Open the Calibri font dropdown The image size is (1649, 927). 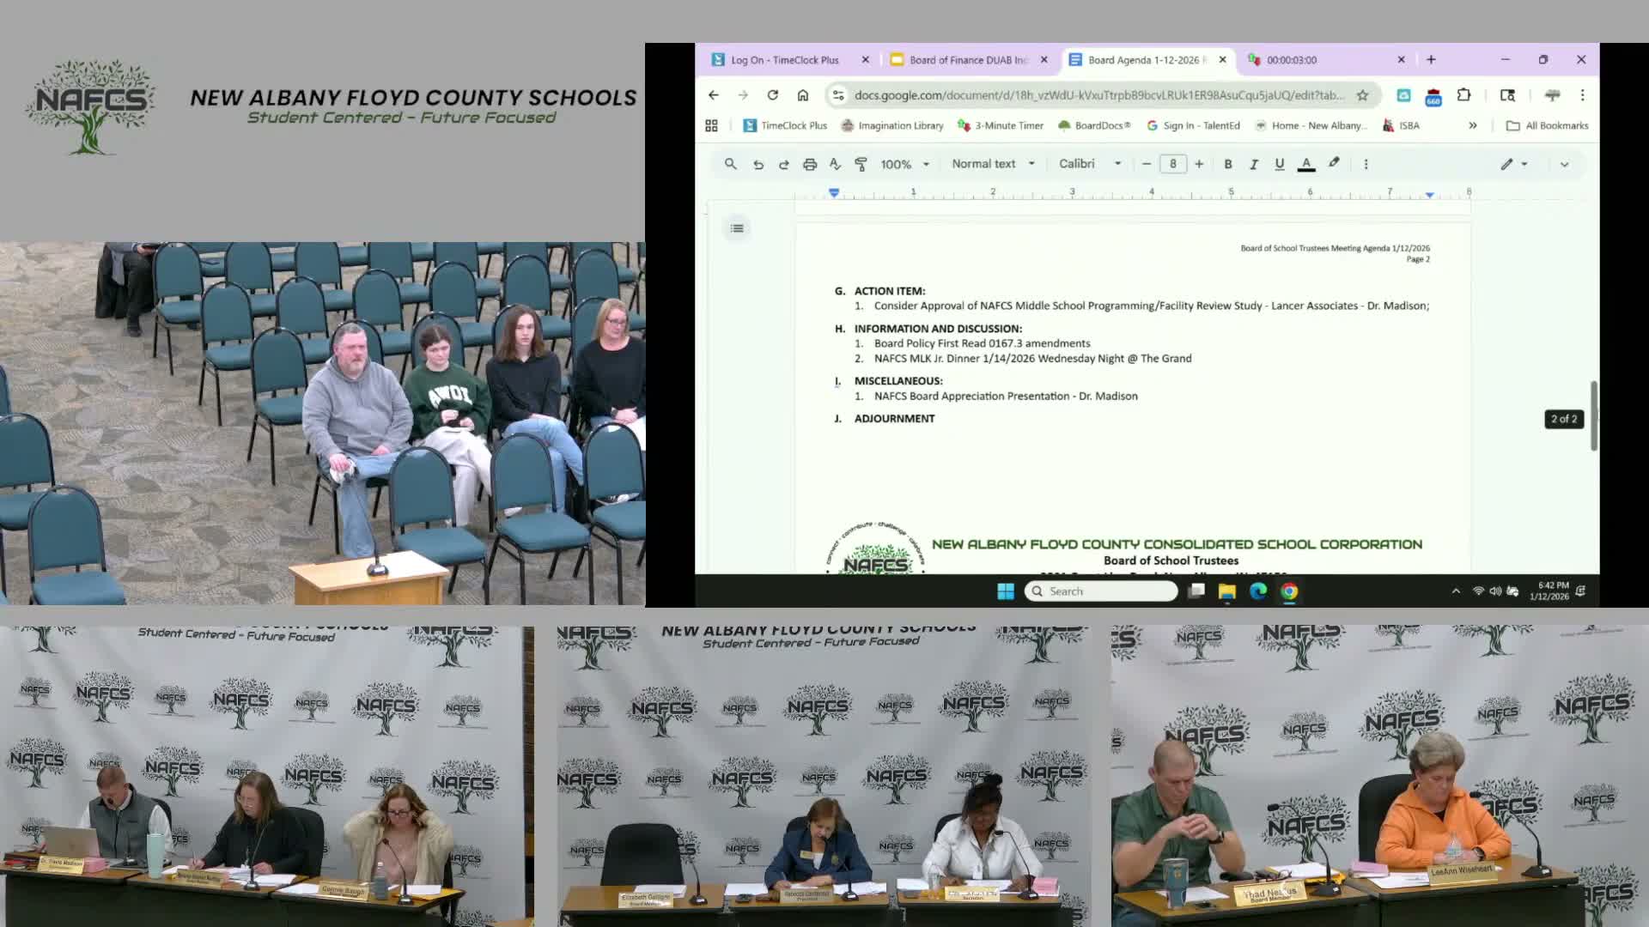[1089, 164]
